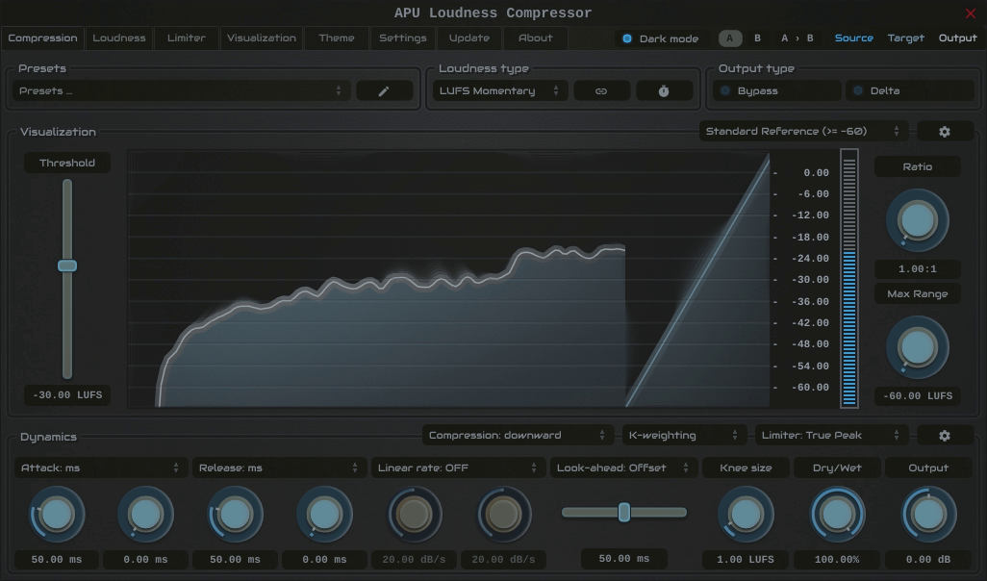Click the Threshold vertical slider handle

[67, 265]
